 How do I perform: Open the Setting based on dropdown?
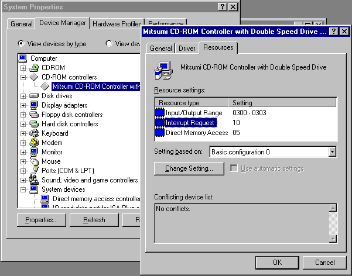coord(332,152)
